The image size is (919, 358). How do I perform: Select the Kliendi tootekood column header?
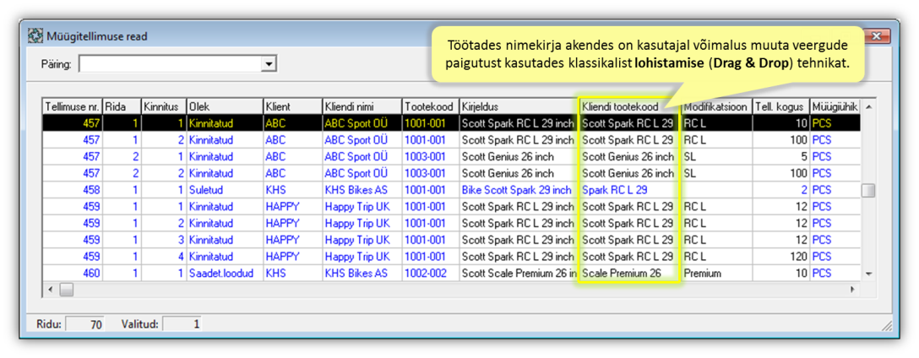tap(629, 106)
